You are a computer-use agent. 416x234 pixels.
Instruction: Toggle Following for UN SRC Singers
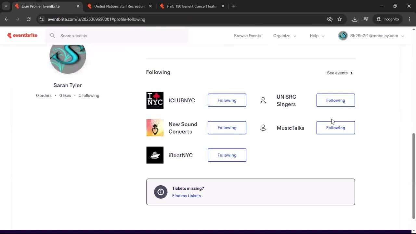tap(336, 100)
